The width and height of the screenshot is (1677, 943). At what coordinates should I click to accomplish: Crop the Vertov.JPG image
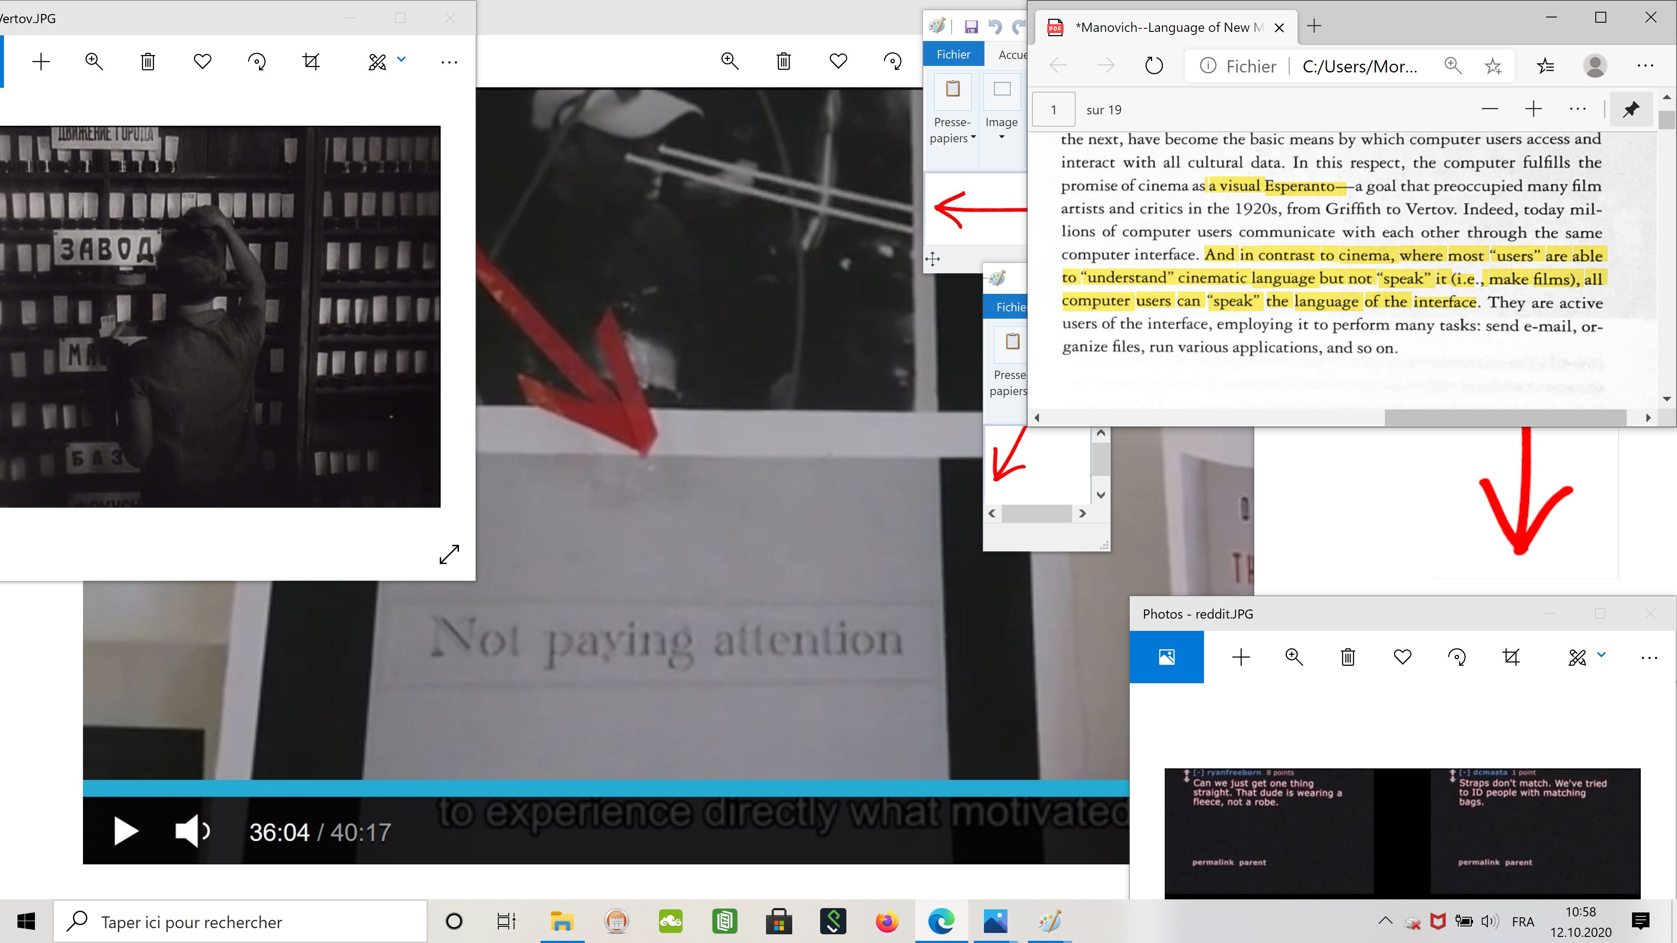311,62
